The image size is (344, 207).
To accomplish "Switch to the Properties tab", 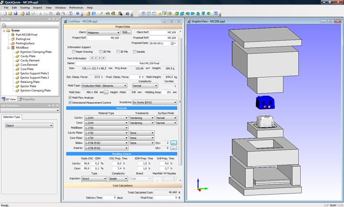I will (x=27, y=99).
